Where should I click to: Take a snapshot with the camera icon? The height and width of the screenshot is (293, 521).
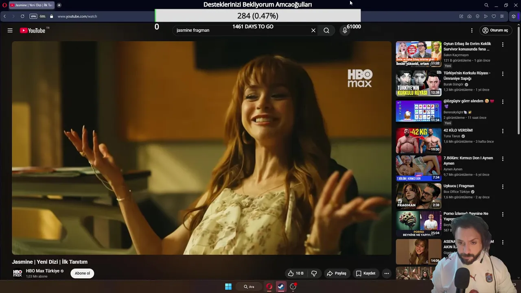(469, 16)
